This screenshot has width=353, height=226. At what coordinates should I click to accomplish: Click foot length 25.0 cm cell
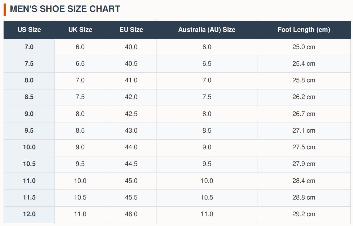(x=304, y=47)
